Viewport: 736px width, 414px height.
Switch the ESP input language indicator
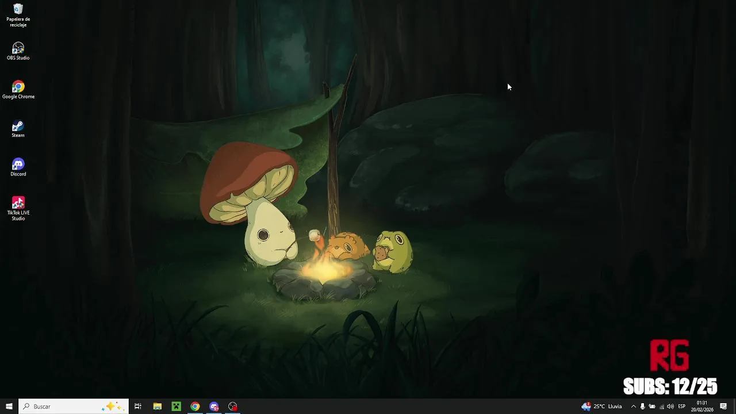coord(682,407)
